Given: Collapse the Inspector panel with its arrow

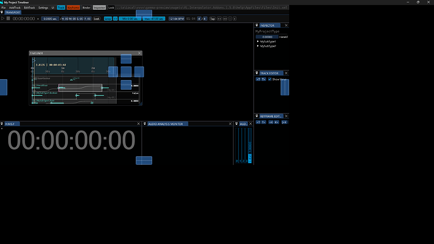Looking at the screenshot, I should point(257,25).
